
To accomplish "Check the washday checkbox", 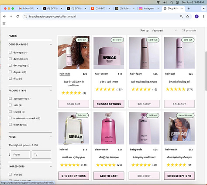I will pyautogui.click(x=10, y=125).
